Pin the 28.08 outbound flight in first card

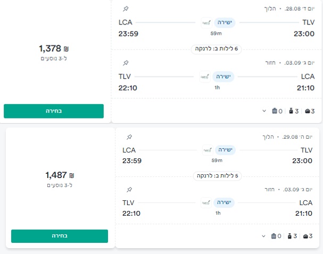[126, 9]
